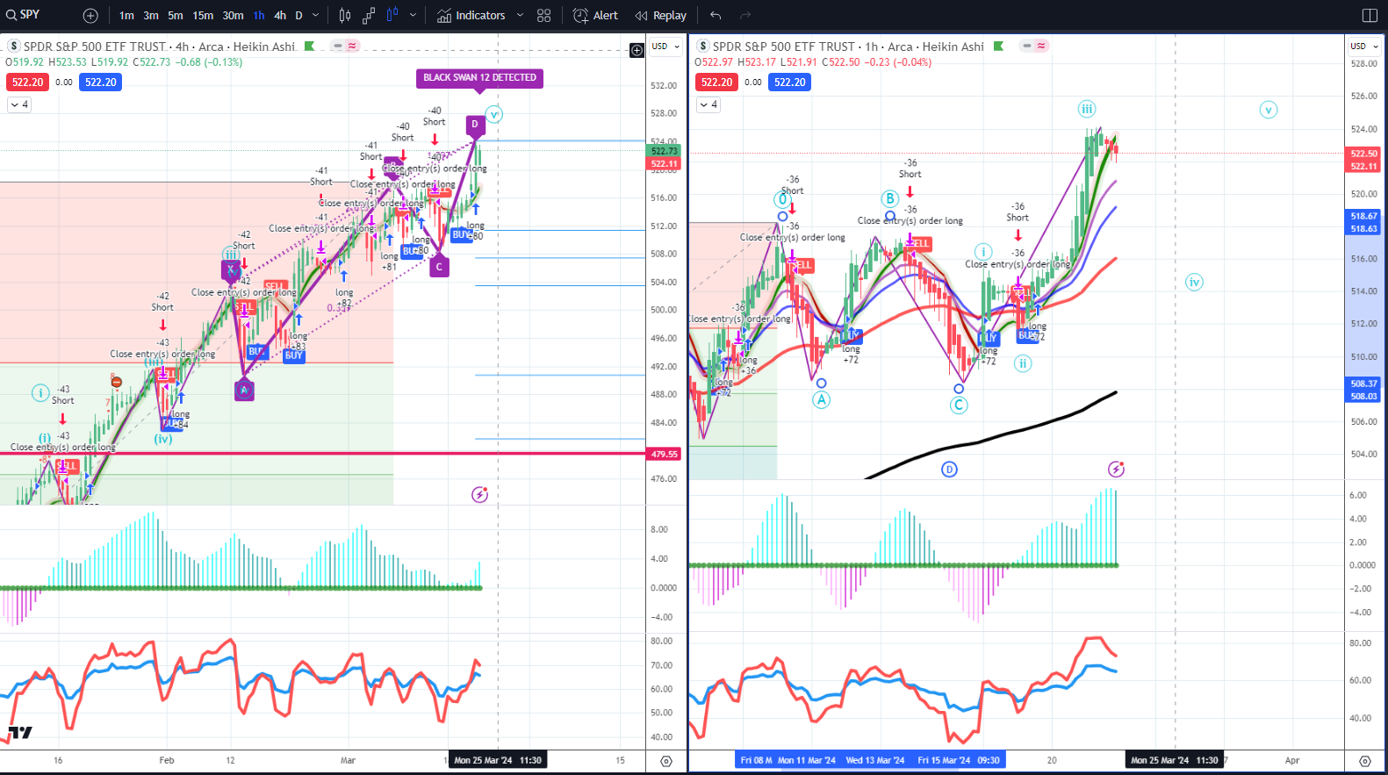Viewport: 1388px width, 775px height.
Task: Collapse the 4 indicators legend on 1h chart
Action: pos(708,104)
